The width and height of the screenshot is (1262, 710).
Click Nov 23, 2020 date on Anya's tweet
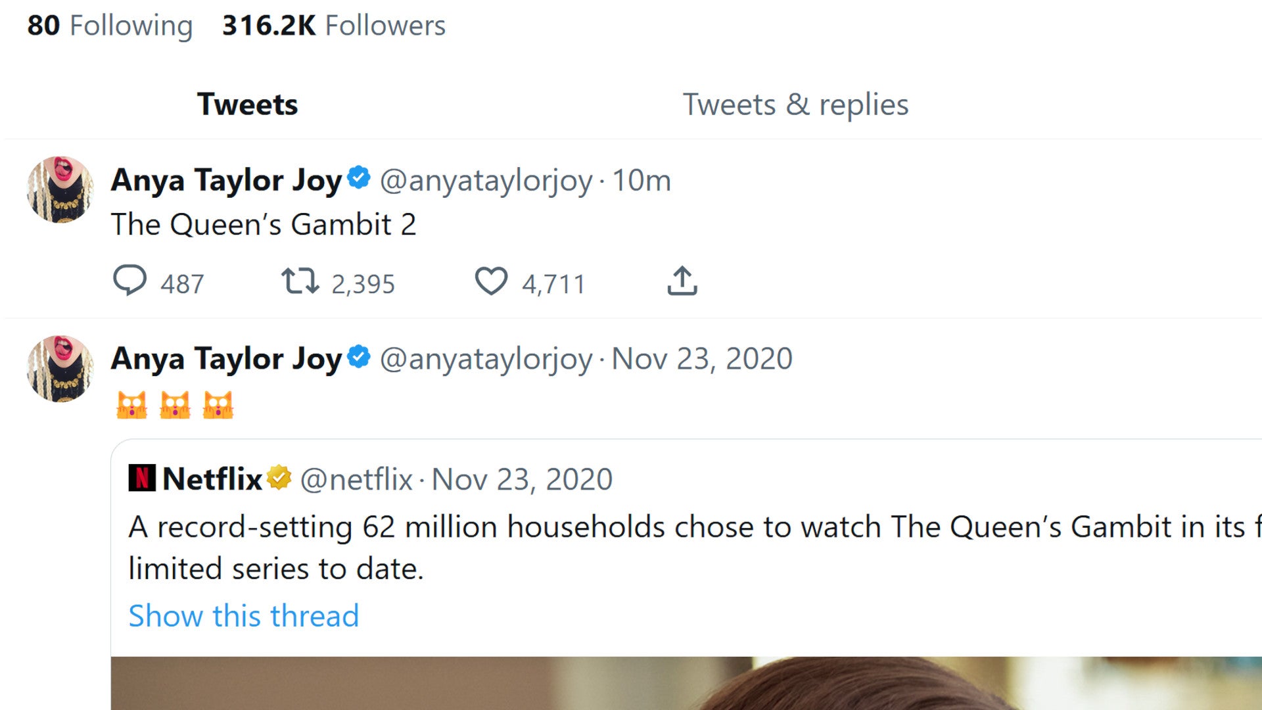(702, 359)
